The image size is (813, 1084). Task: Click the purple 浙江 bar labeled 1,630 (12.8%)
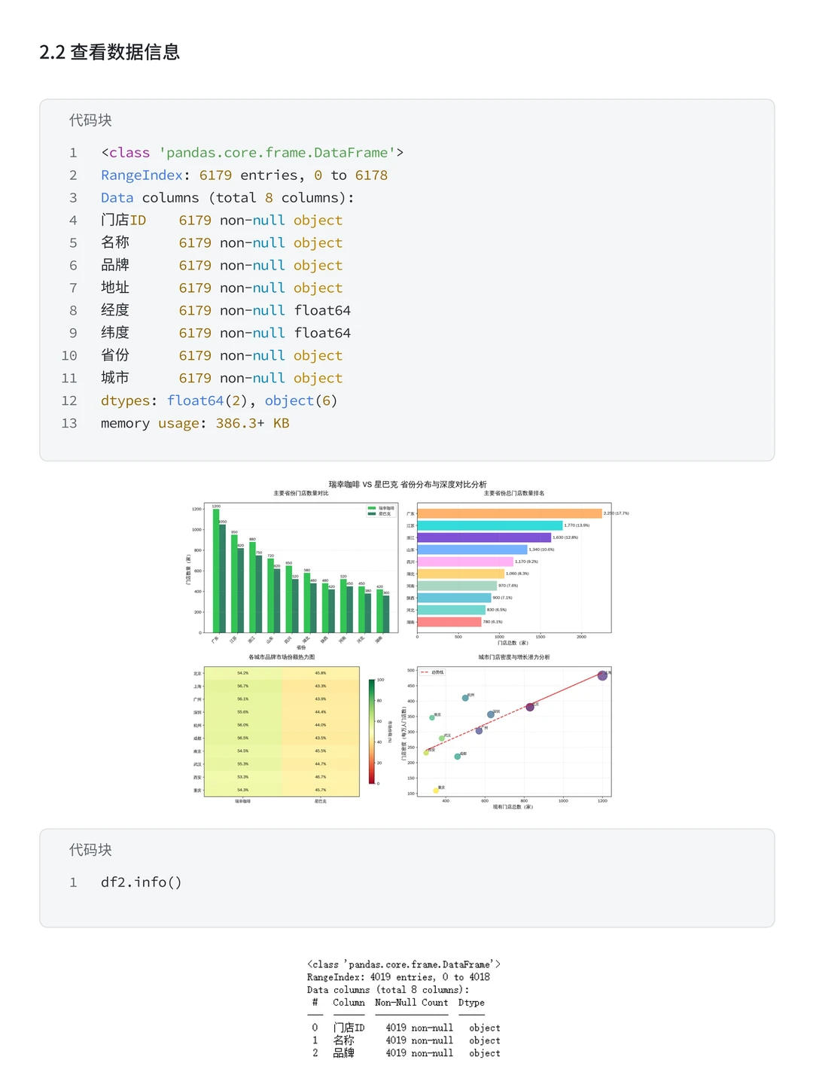[484, 537]
